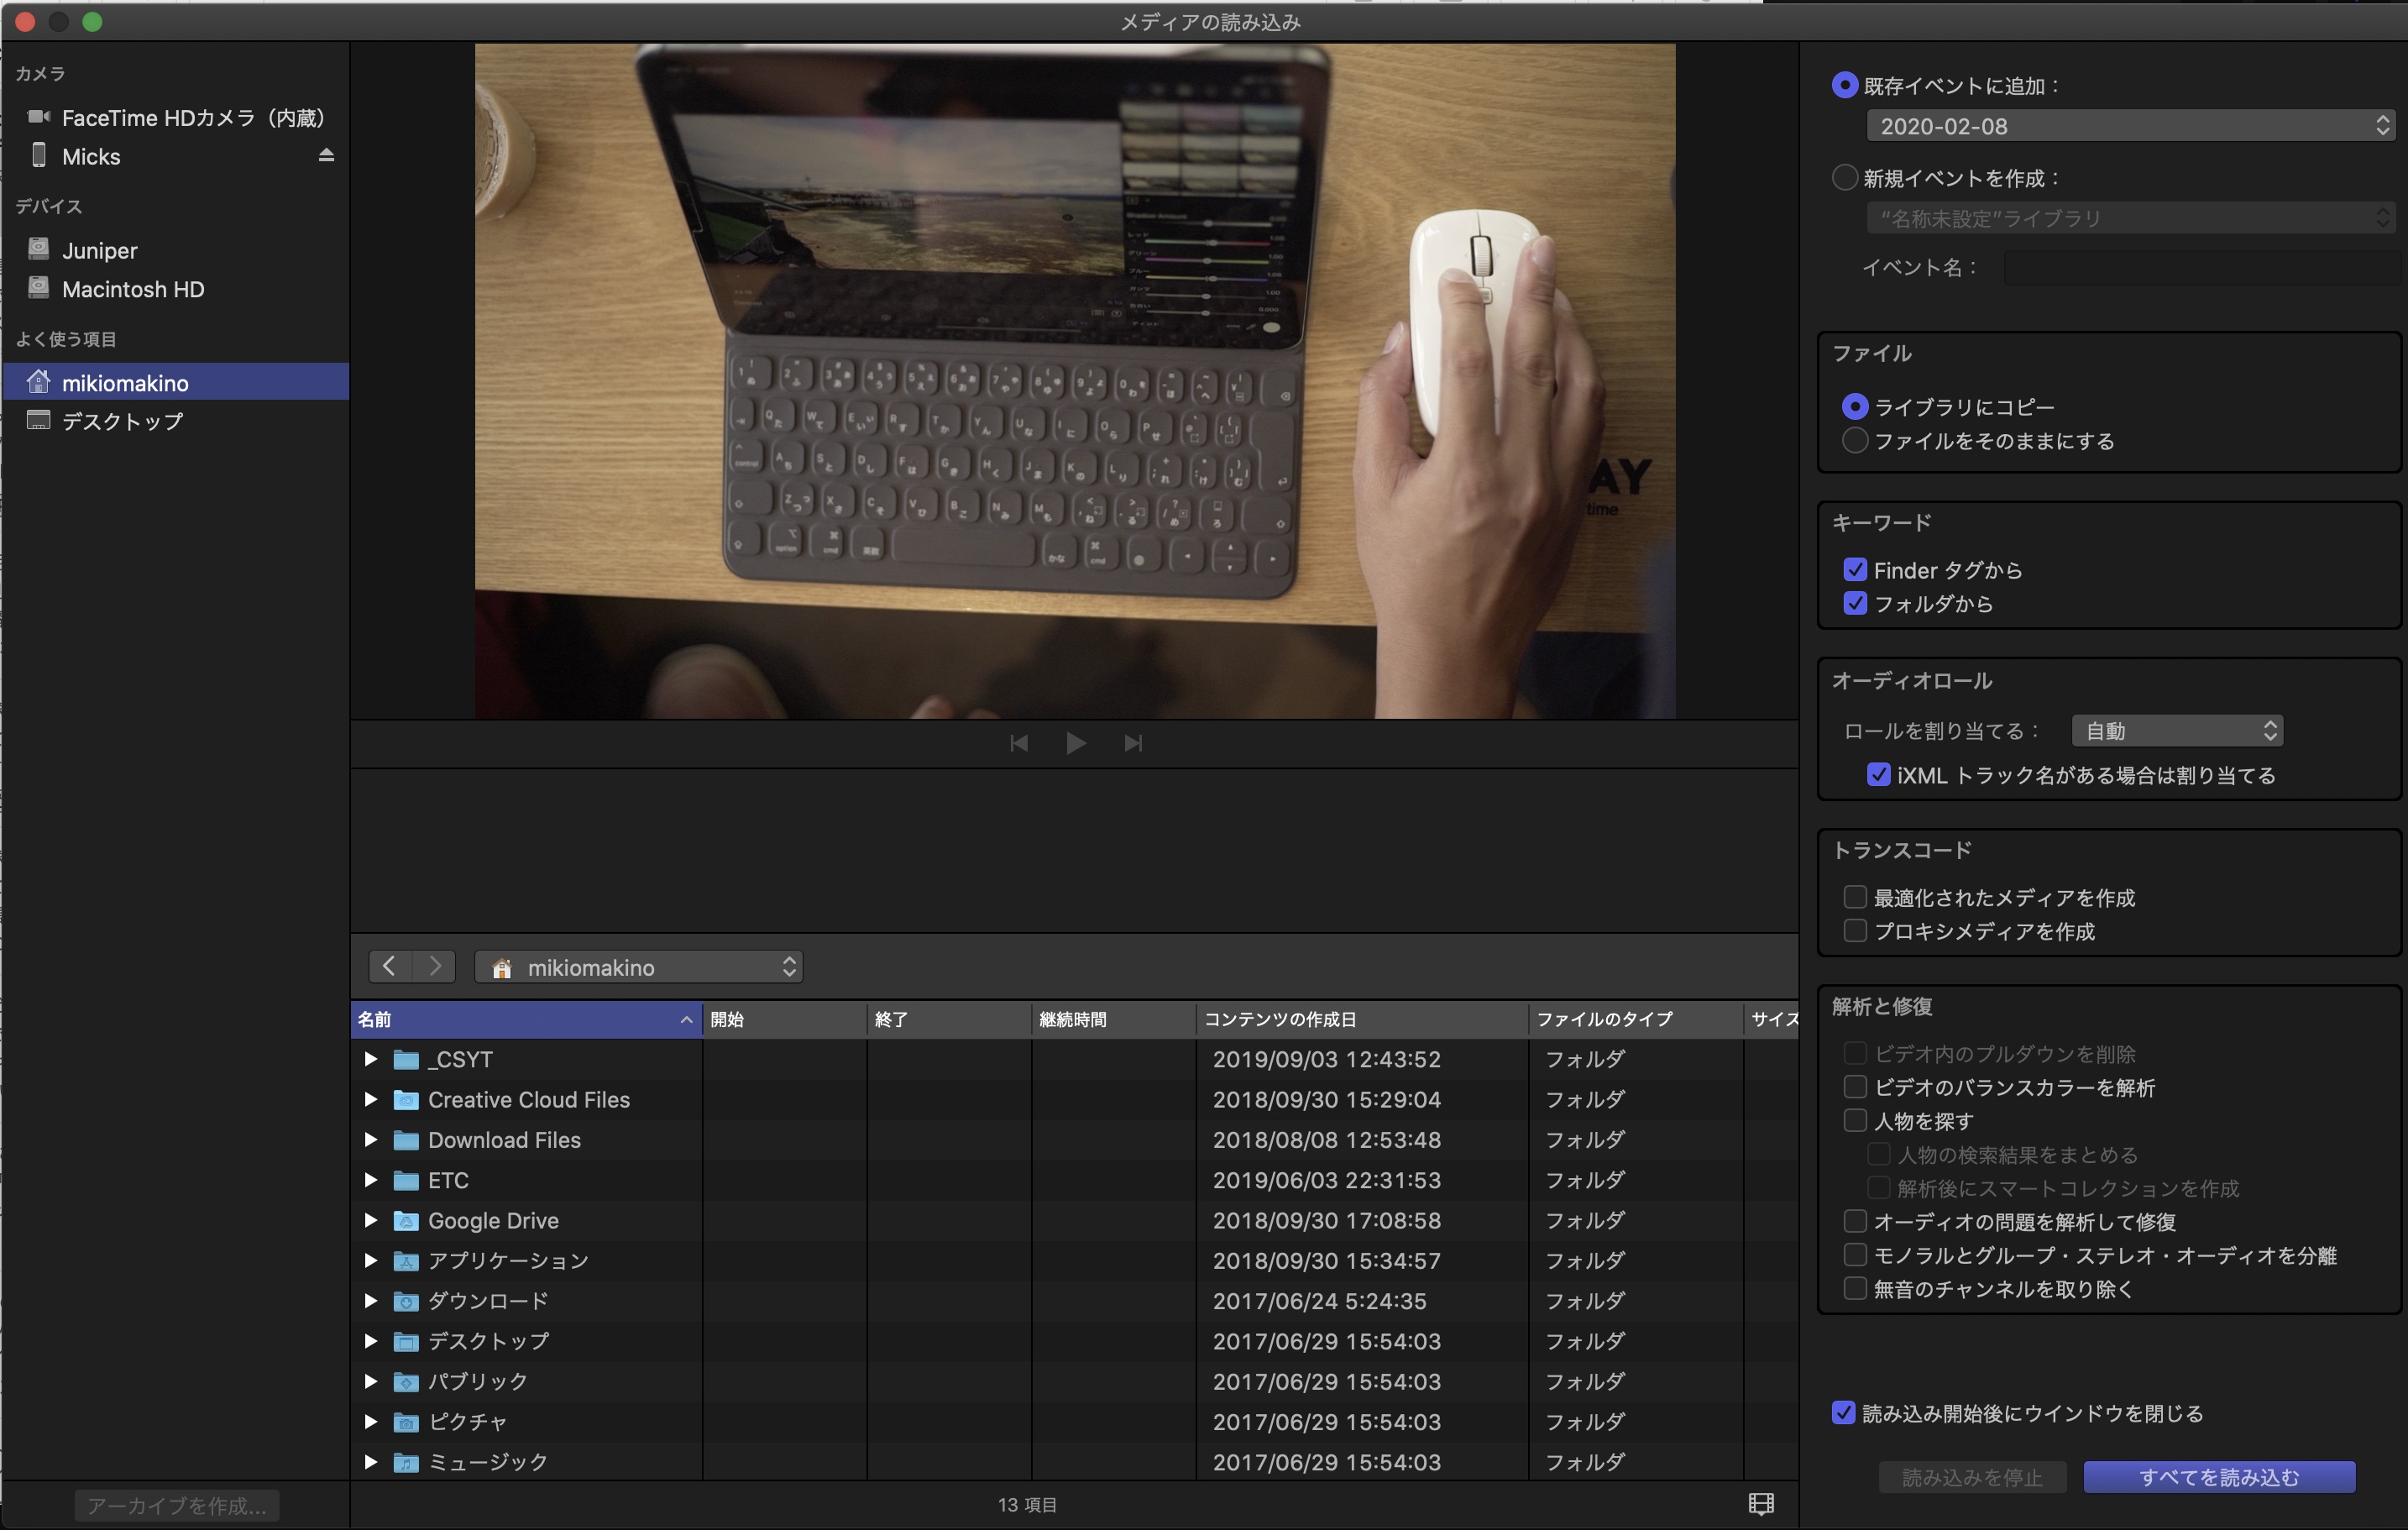Select the デスクトップ favorite in the sidebar
The height and width of the screenshot is (1530, 2408).
[122, 421]
